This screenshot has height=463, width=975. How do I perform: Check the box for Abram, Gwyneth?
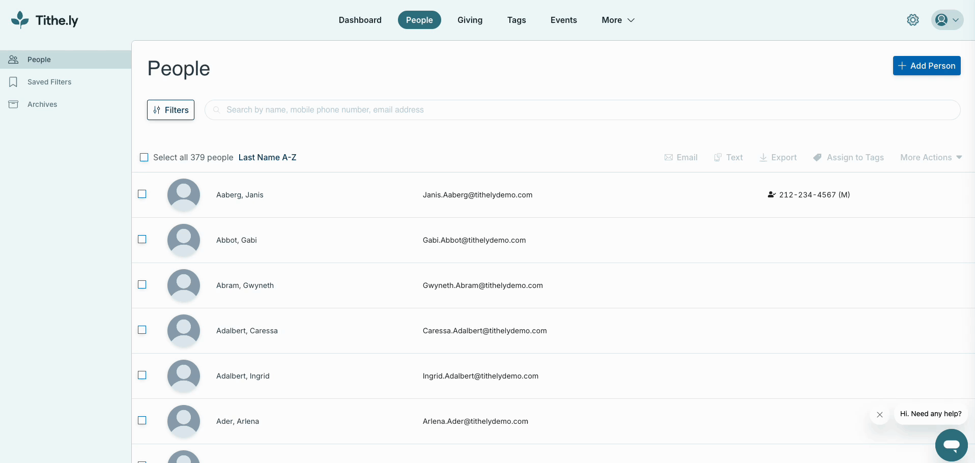point(142,284)
